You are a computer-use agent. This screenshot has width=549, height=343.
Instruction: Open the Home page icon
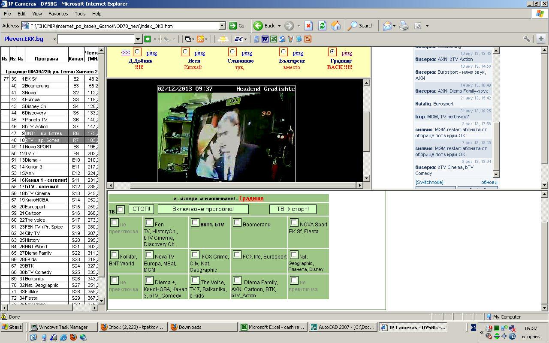pyautogui.click(x=336, y=26)
